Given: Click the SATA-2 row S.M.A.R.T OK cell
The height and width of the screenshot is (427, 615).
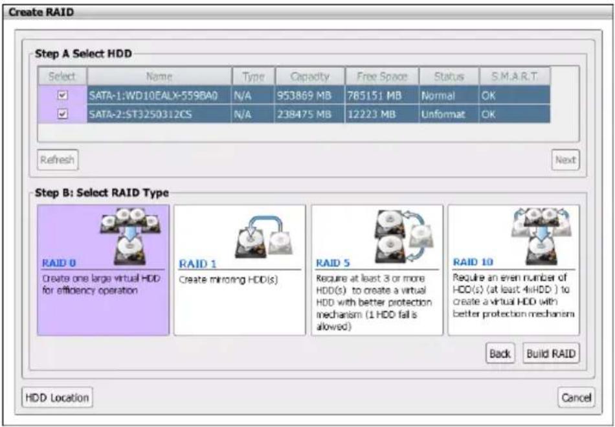Looking at the screenshot, I should point(515,114).
